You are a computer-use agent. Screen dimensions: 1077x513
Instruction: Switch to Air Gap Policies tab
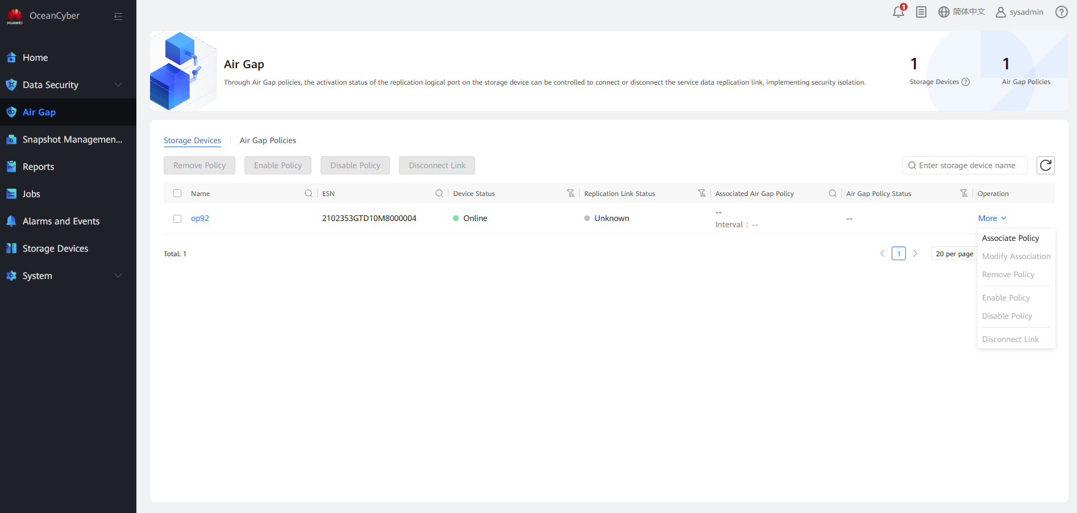tap(268, 140)
